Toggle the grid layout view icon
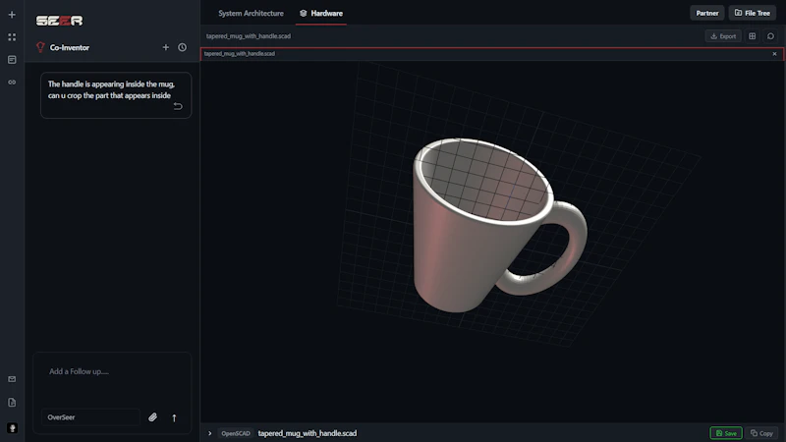Image resolution: width=786 pixels, height=442 pixels. point(752,36)
